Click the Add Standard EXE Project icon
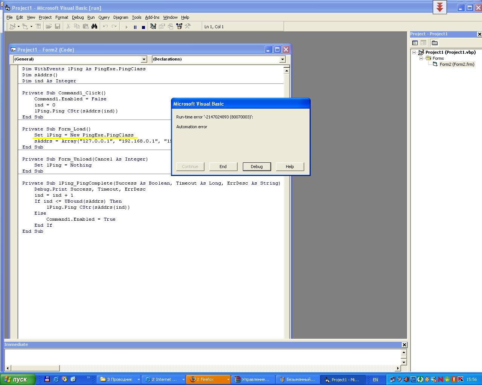482x385 pixels. [x=12, y=26]
